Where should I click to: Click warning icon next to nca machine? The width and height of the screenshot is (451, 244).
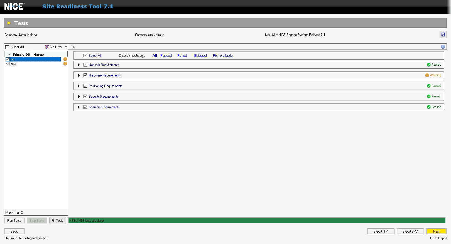click(65, 64)
